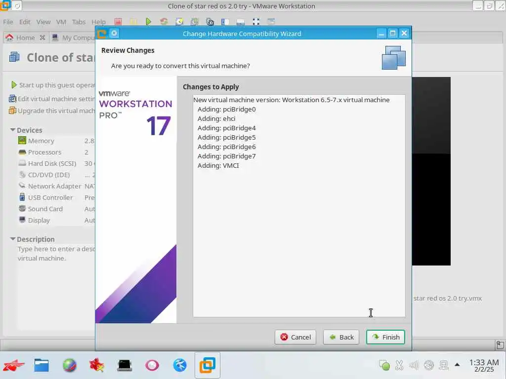Viewport: 506px width, 379px height.
Task: Click the take snapshot clock icon
Action: pyautogui.click(x=179, y=22)
